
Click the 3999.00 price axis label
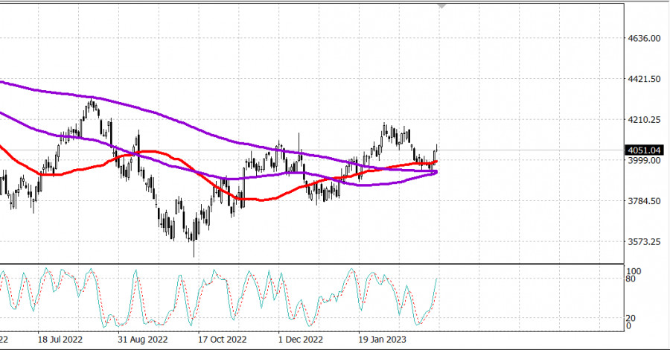pyautogui.click(x=645, y=161)
